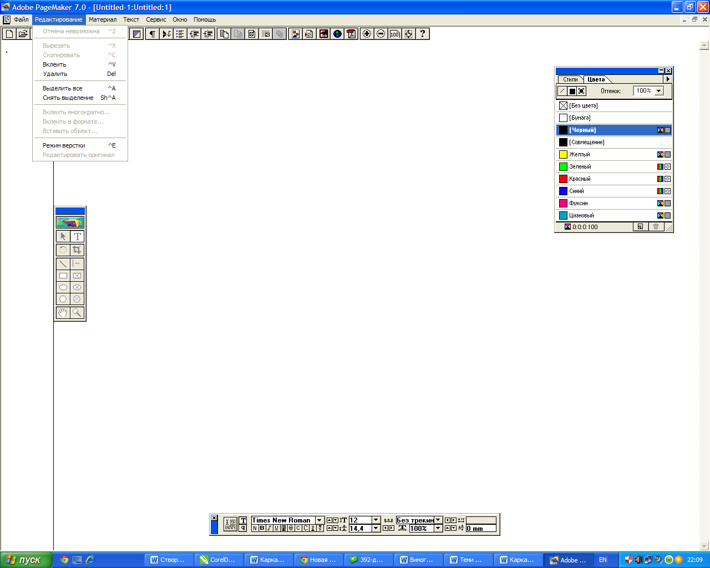Viewport: 710px width, 568px height.
Task: Toggle Underline style in control palette
Action: 276,528
